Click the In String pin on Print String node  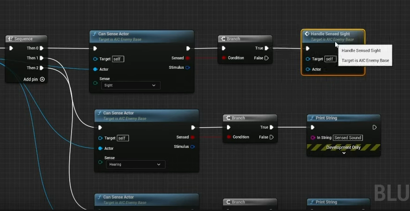coord(312,138)
